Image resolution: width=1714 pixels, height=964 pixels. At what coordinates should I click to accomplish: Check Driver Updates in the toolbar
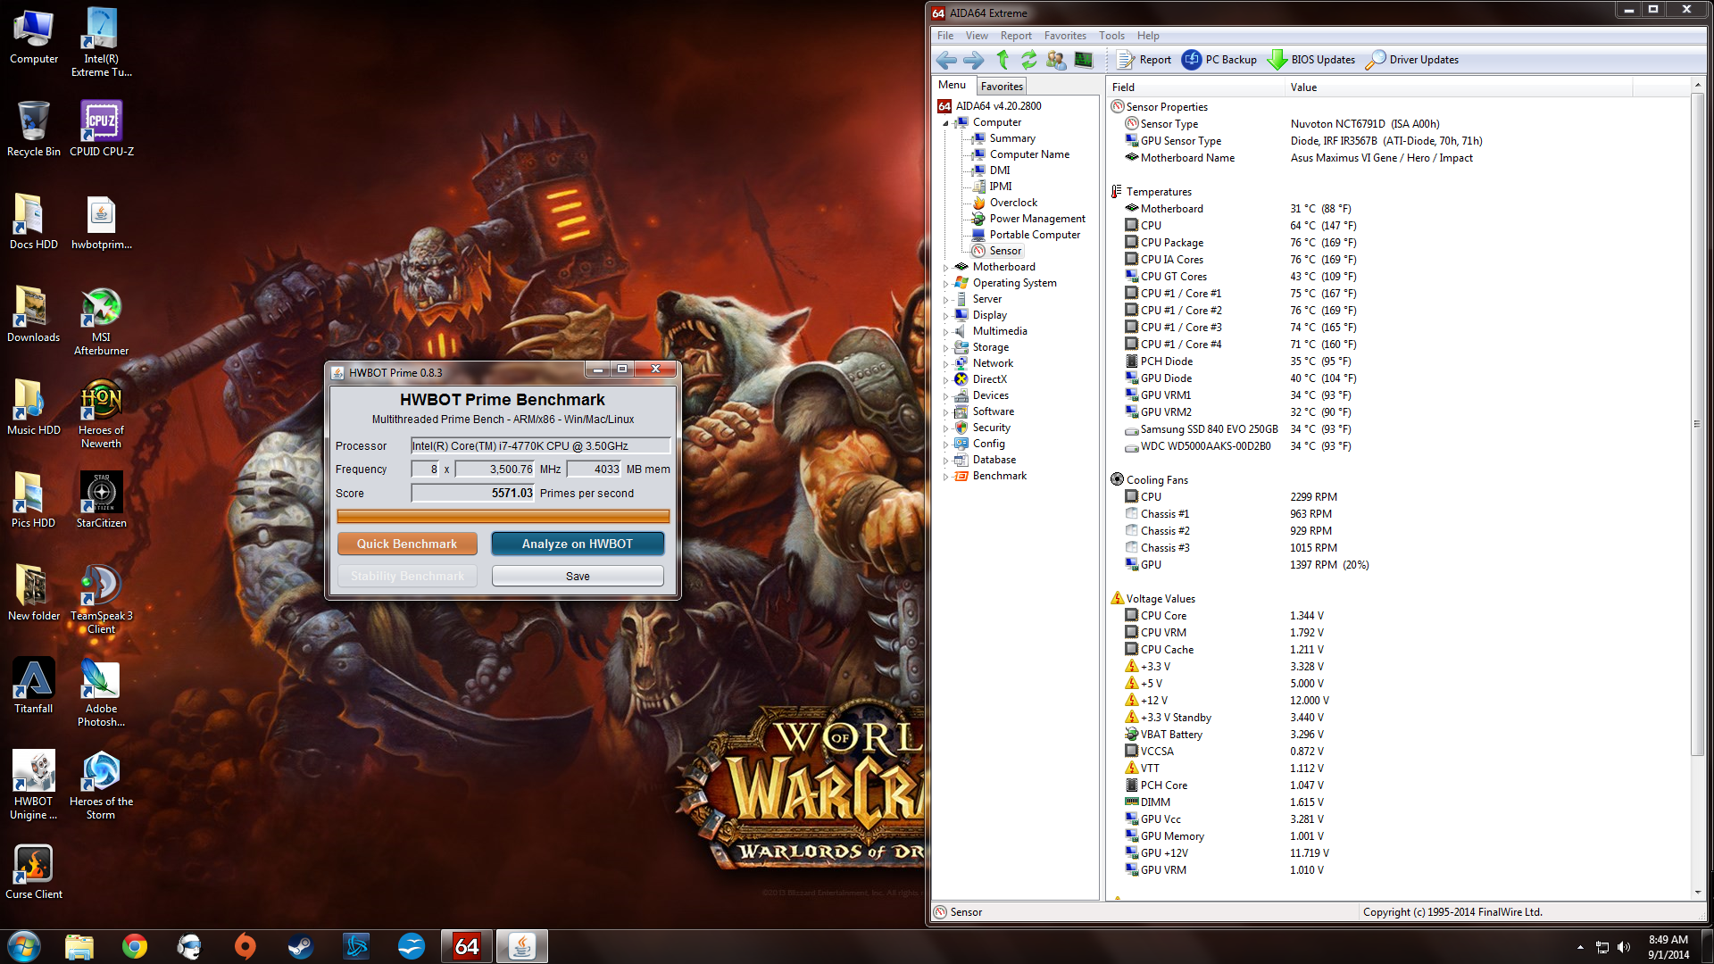[x=1412, y=60]
